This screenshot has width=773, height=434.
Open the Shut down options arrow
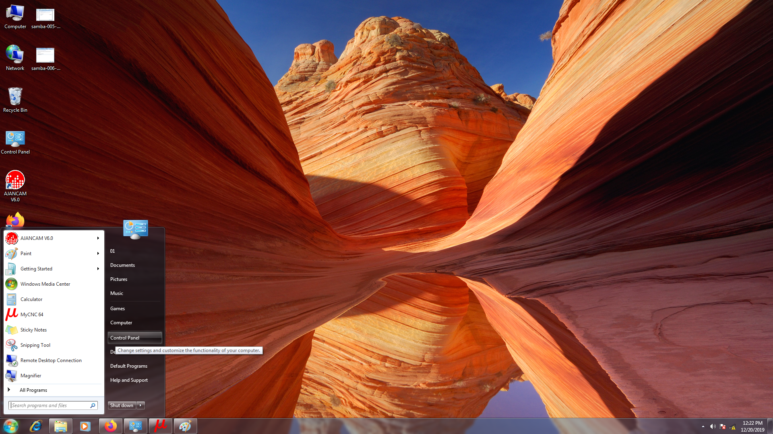141,405
